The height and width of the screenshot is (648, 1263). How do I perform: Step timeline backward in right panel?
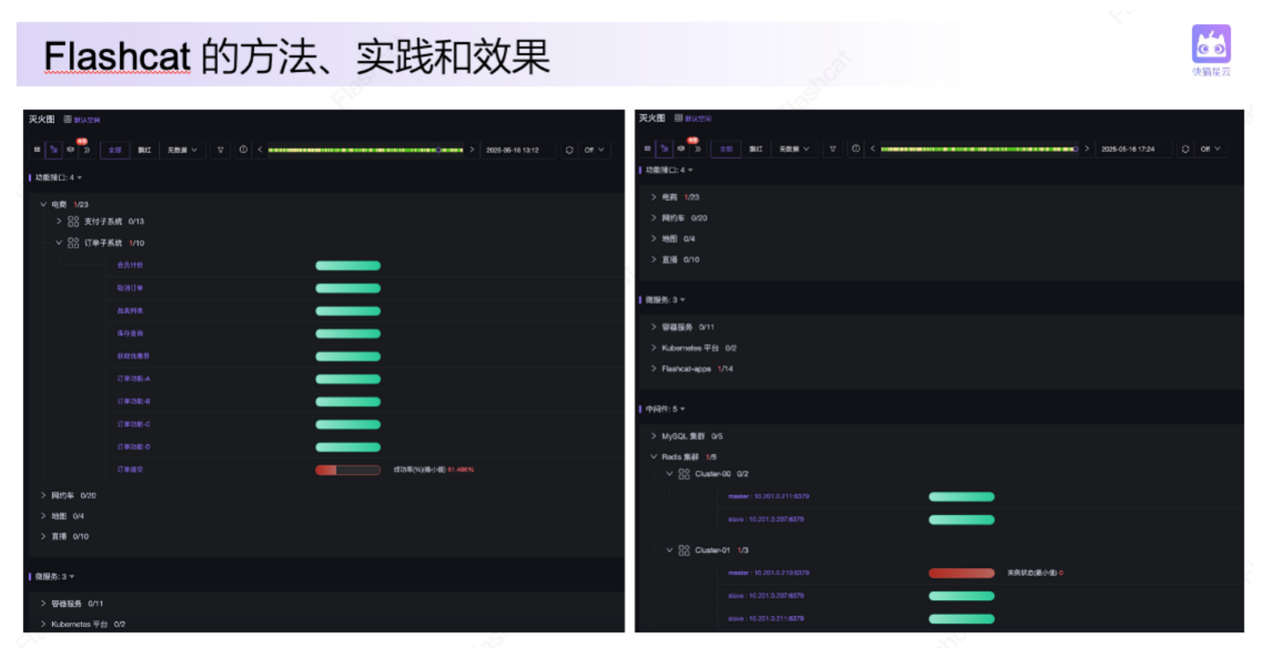click(872, 149)
